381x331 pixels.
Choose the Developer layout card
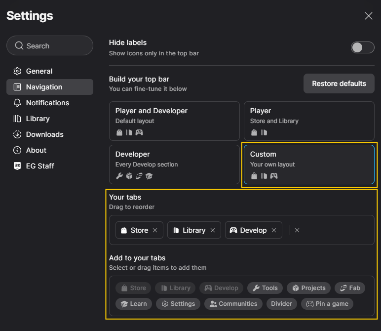[174, 165]
